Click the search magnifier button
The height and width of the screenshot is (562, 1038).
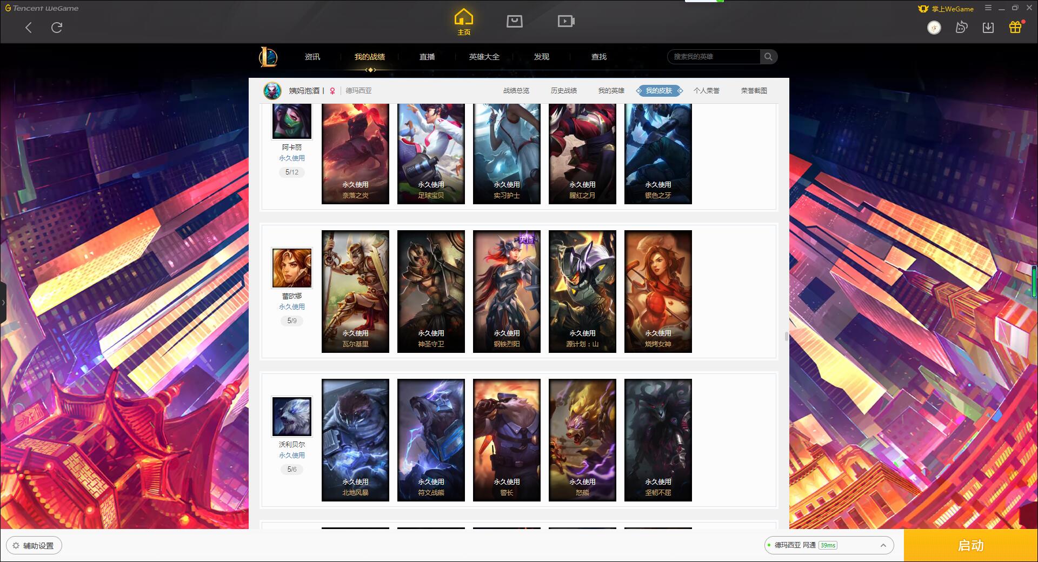tap(768, 57)
